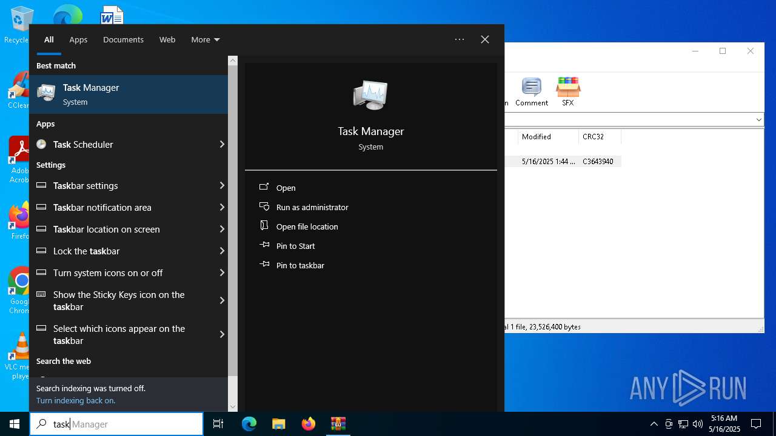Open the search options ellipsis menu

coord(460,39)
